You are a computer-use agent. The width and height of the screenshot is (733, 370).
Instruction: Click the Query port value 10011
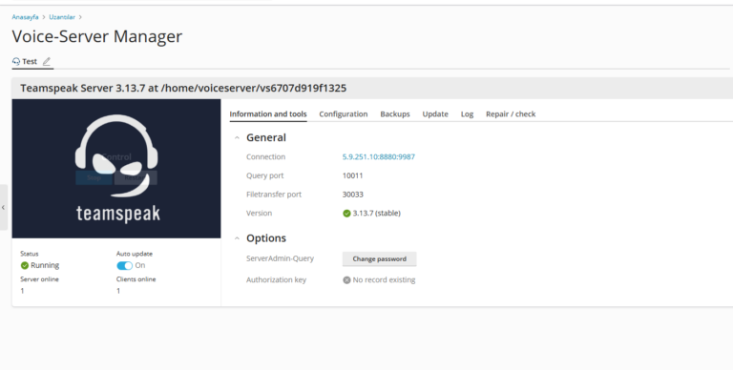[x=352, y=175]
